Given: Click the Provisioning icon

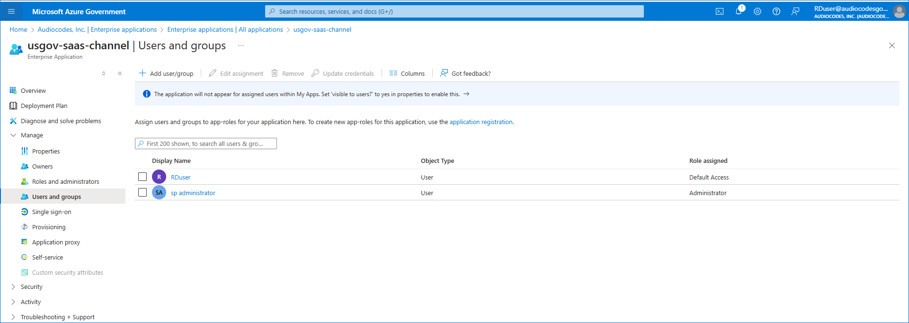Looking at the screenshot, I should (x=25, y=227).
